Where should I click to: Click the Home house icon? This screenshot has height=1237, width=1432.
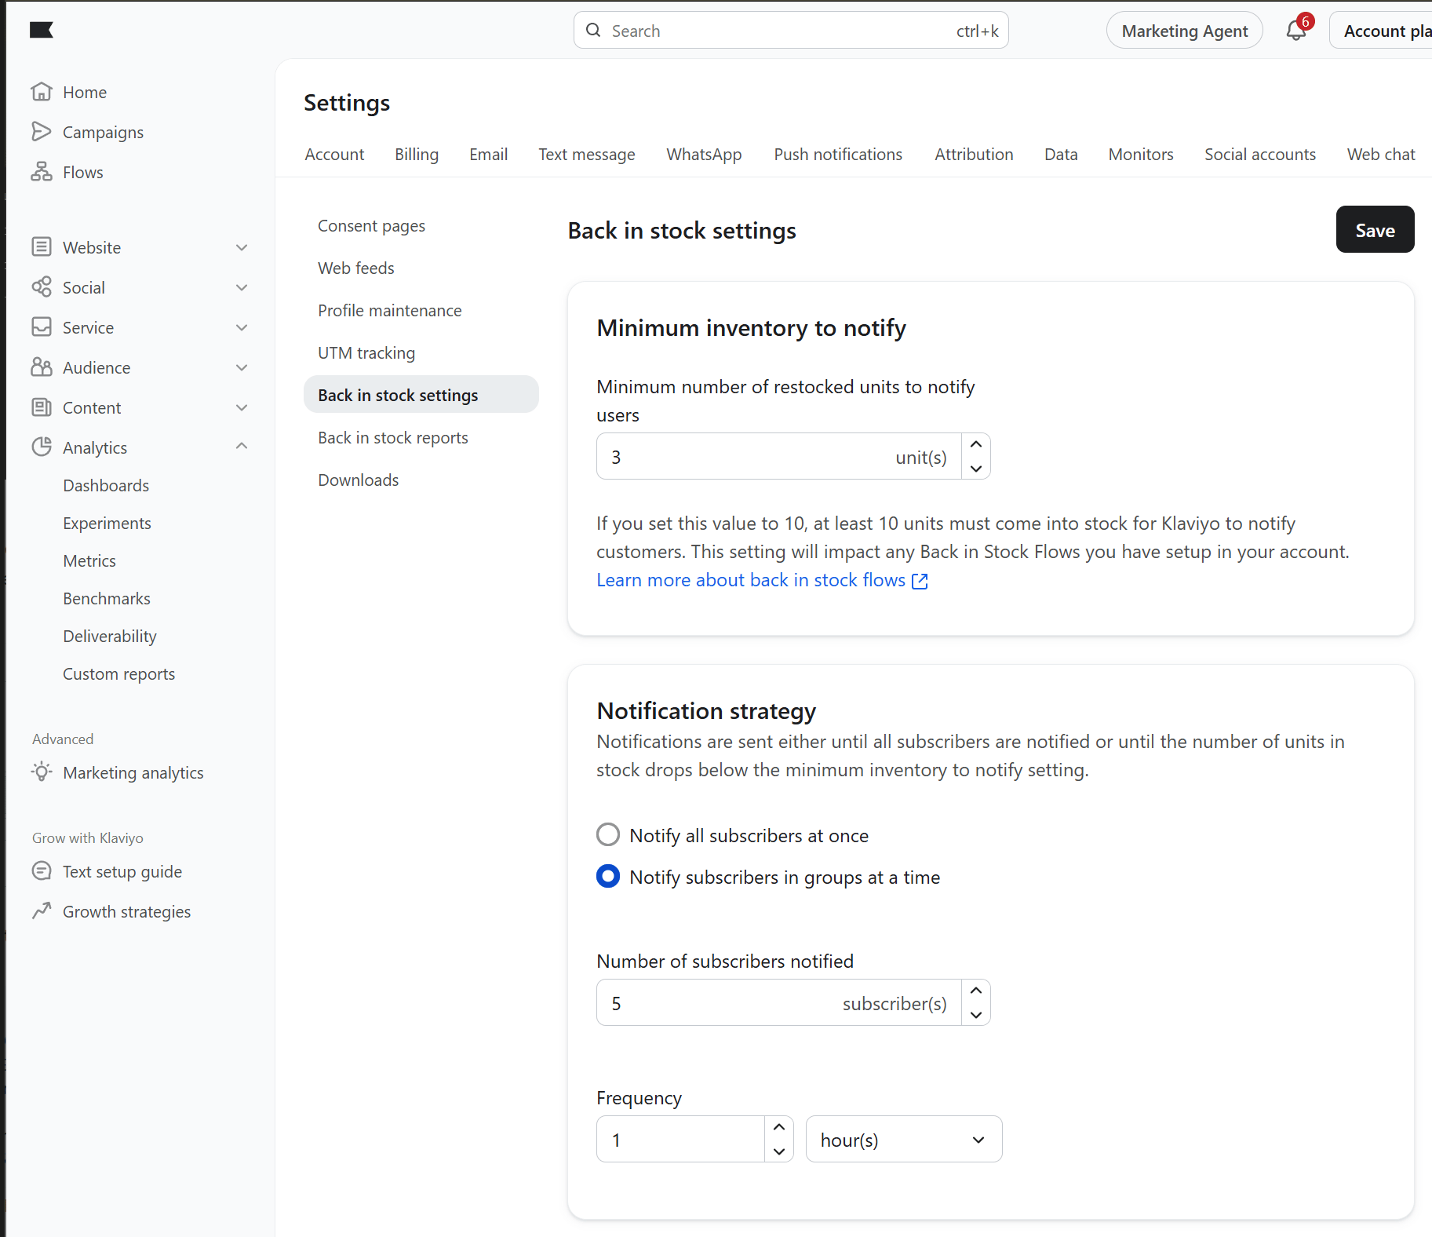(42, 92)
